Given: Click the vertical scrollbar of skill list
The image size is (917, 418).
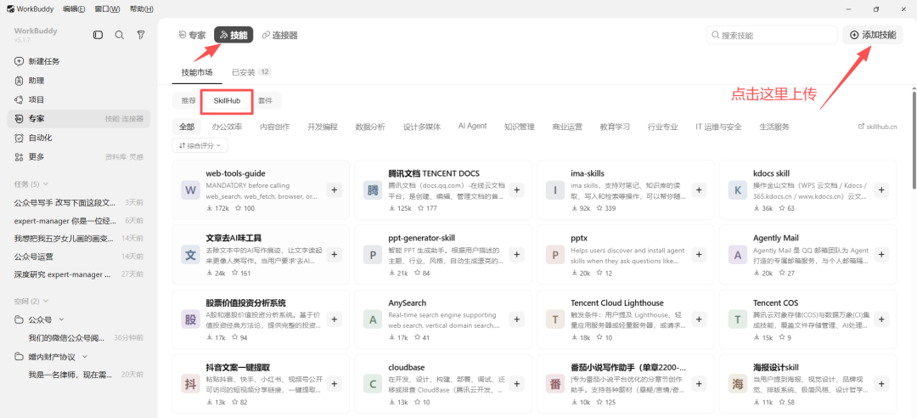Looking at the screenshot, I should 914,138.
